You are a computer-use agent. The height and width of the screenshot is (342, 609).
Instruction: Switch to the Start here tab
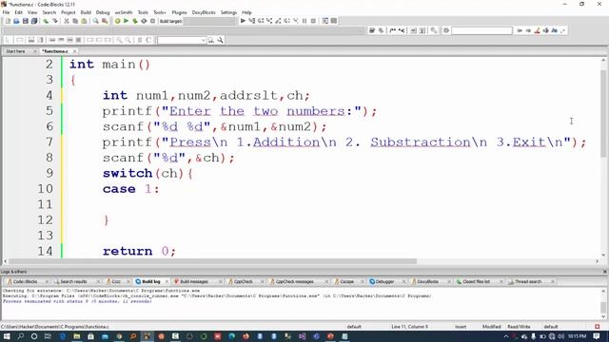tap(15, 51)
